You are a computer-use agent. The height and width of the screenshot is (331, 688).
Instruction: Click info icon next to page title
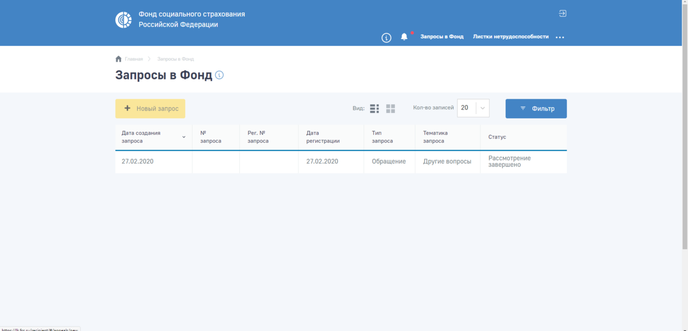(x=219, y=75)
